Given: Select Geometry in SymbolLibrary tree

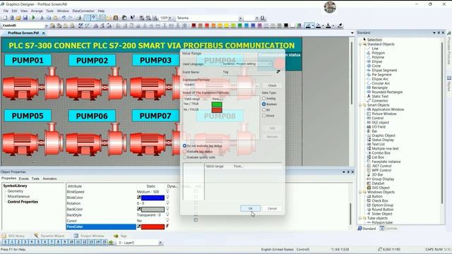Looking at the screenshot, I should [16, 191].
